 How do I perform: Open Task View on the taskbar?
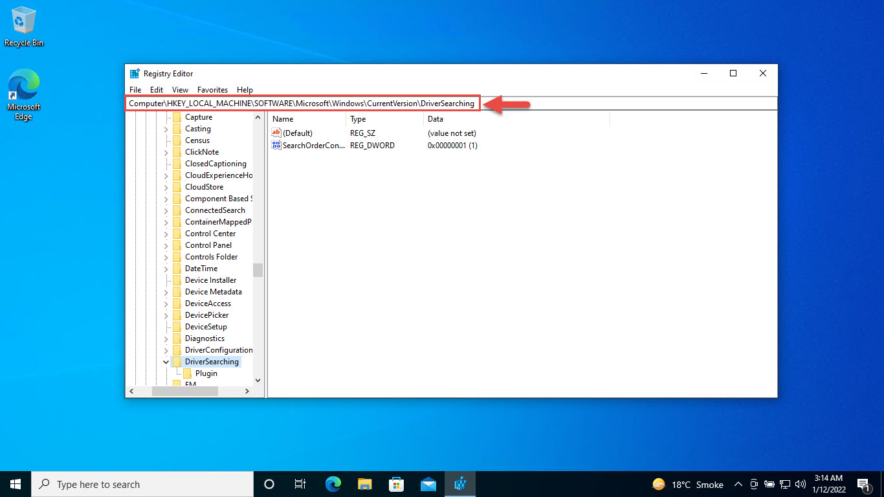[300, 484]
